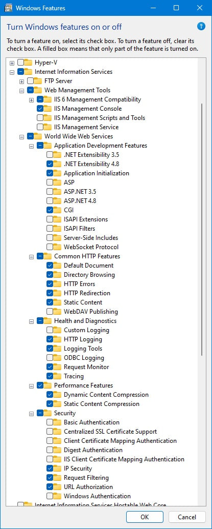The height and width of the screenshot is (529, 212).
Task: Expand the Hyper-V tree node
Action: point(12,63)
